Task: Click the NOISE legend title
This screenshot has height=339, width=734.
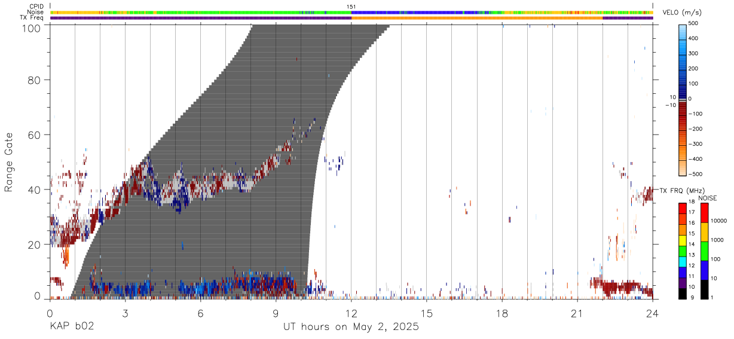Action: pos(708,198)
